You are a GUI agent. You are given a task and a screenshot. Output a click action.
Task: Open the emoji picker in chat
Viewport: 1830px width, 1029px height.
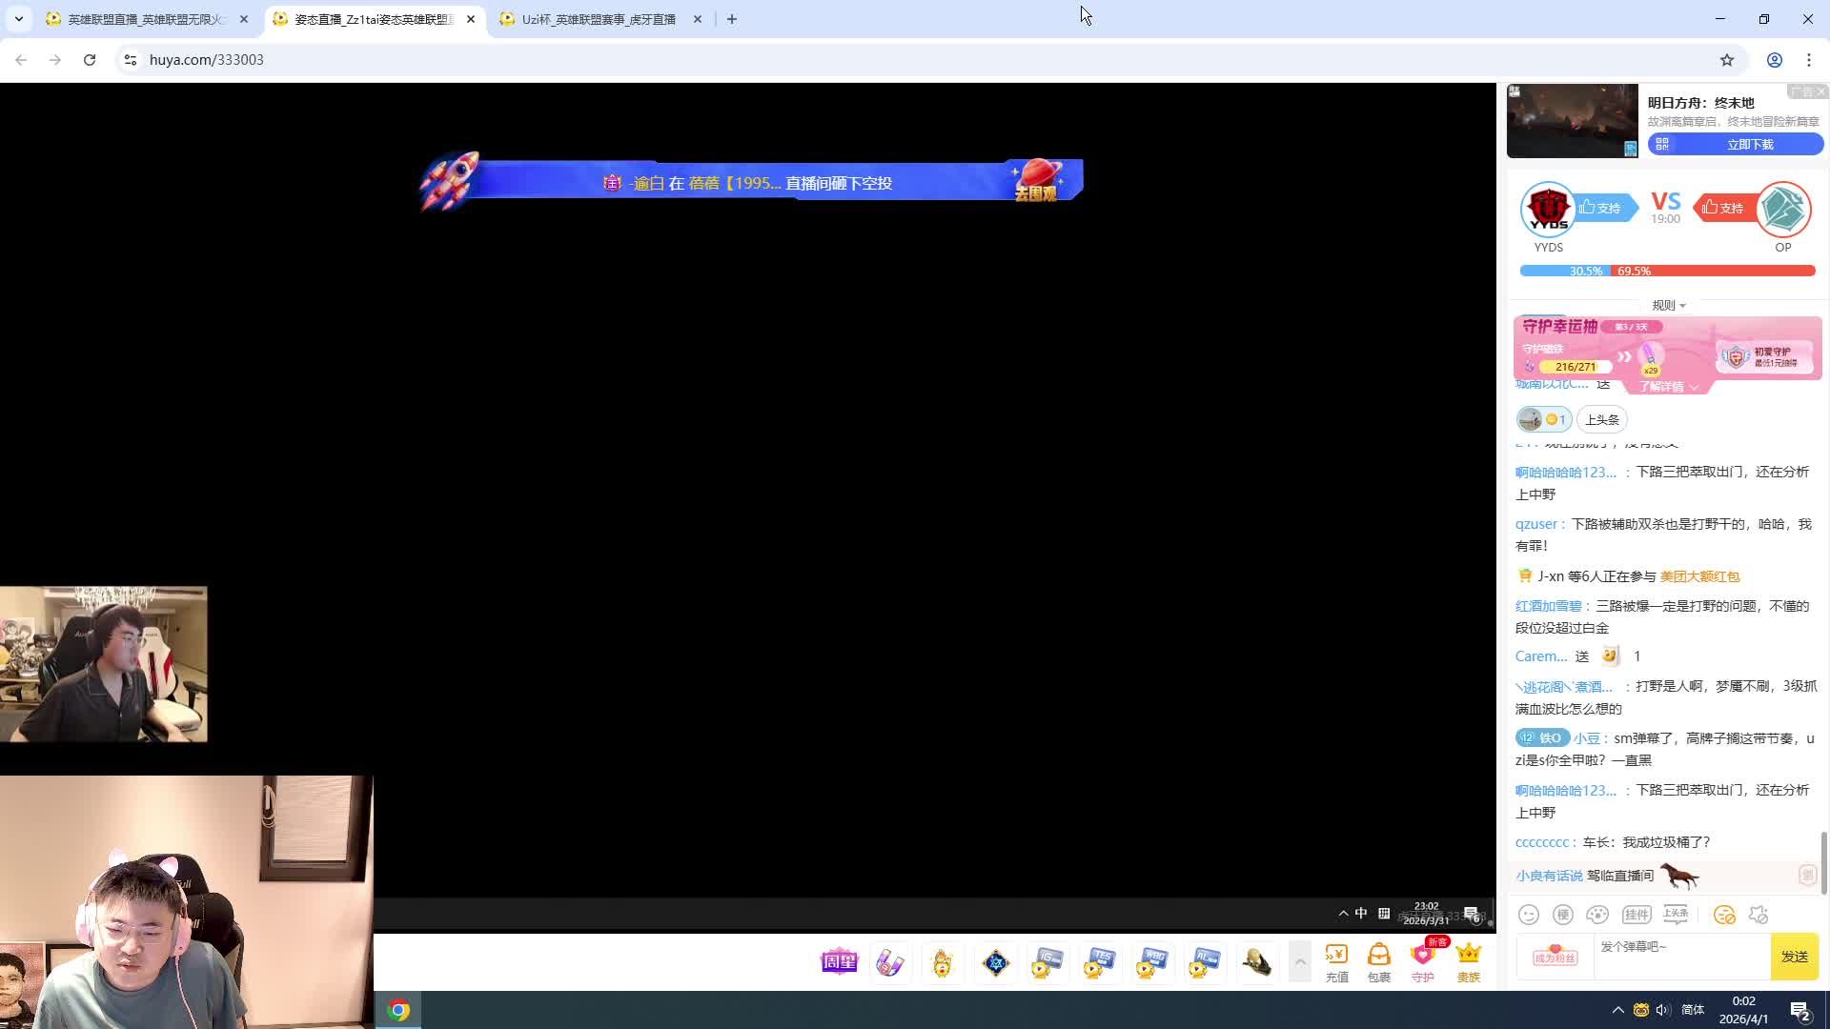(1528, 915)
